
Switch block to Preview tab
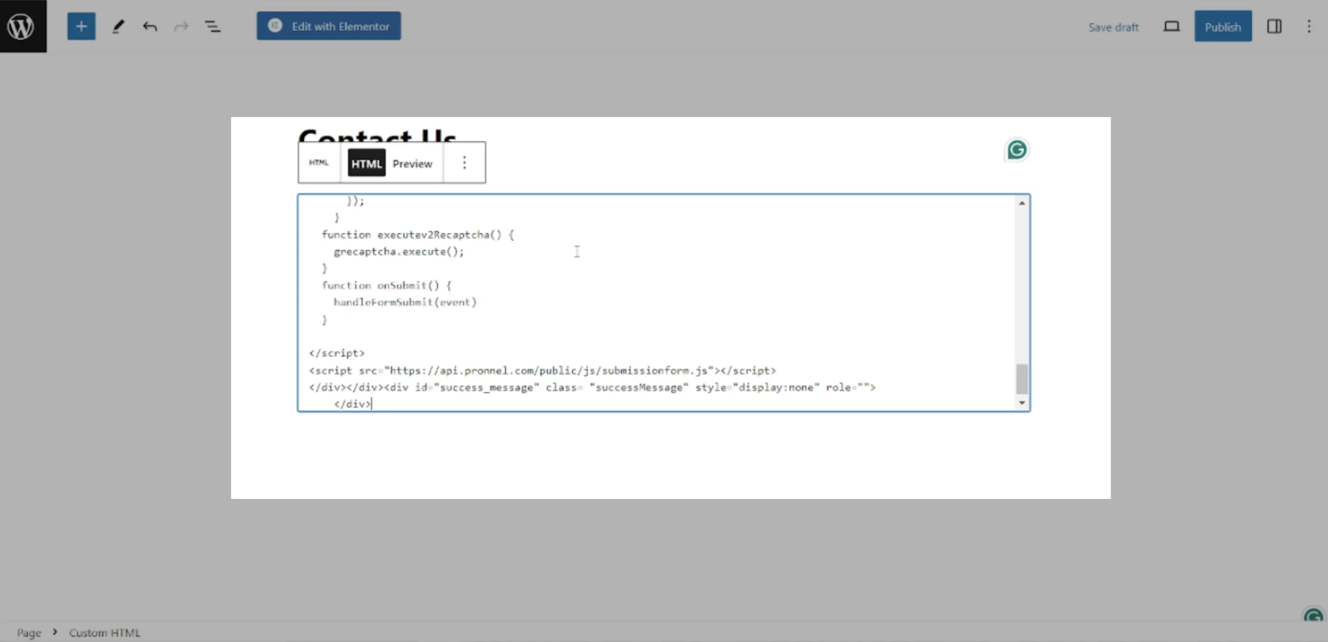(412, 164)
